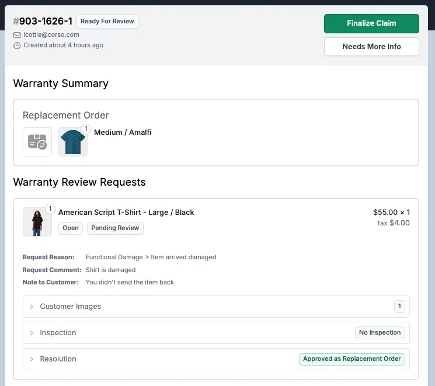The height and width of the screenshot is (386, 435).
Task: Open the teal Medium / Amalfi shirt thumbnail
Action: pyautogui.click(x=72, y=142)
